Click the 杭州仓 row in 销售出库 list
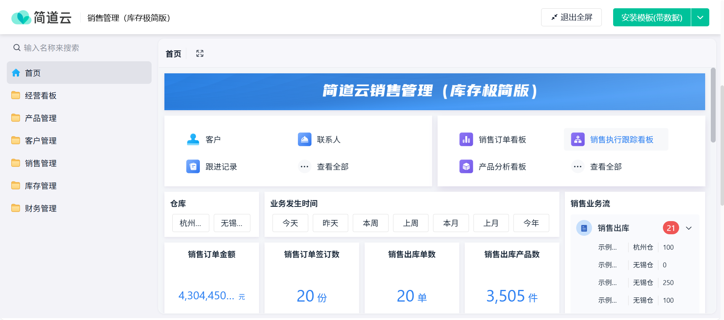724x320 pixels. coord(636,247)
